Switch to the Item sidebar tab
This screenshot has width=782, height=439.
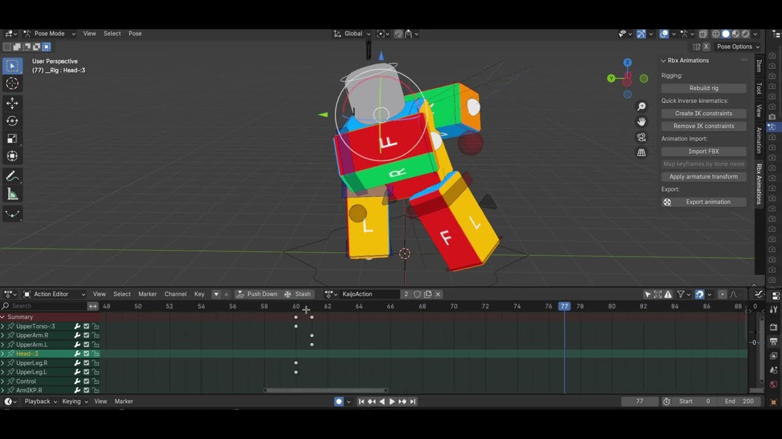coord(759,66)
